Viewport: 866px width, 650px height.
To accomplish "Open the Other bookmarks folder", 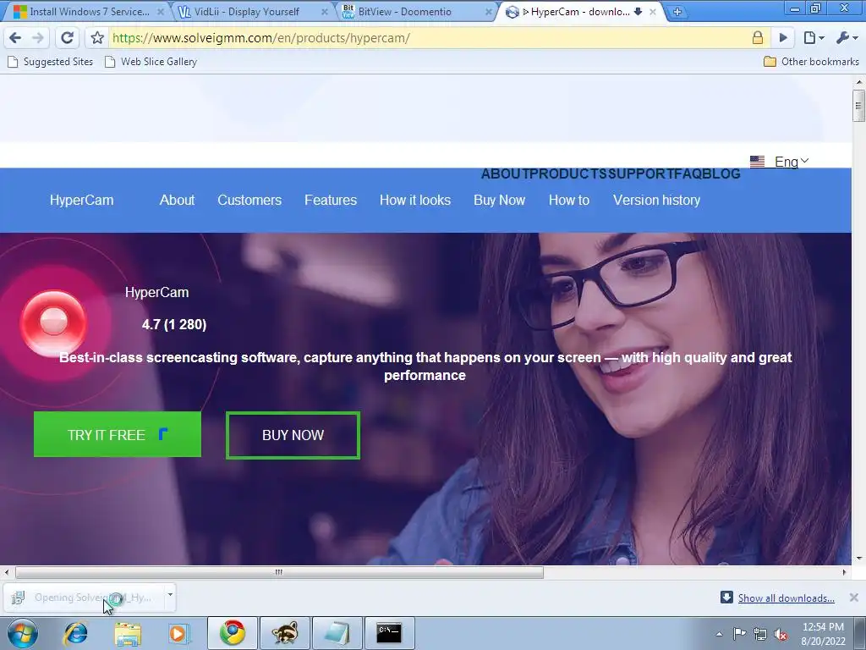I will tap(811, 61).
